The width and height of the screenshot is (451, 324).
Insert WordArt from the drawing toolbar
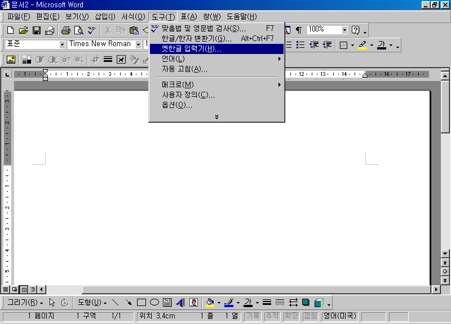[180, 303]
